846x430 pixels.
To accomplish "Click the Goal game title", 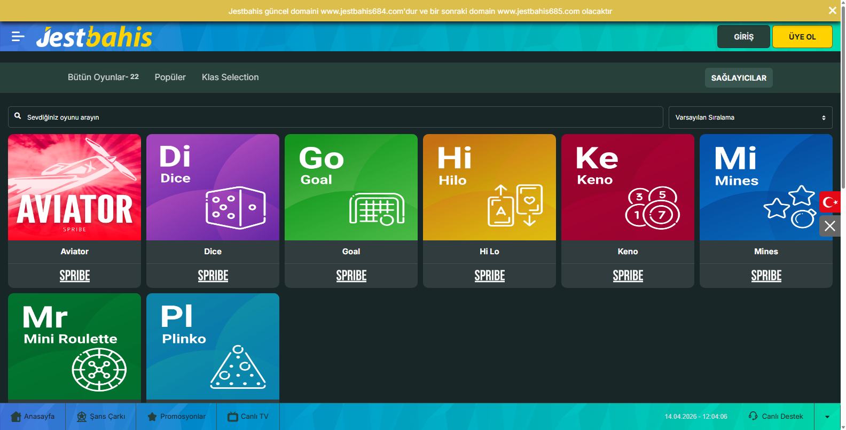I will pos(351,252).
